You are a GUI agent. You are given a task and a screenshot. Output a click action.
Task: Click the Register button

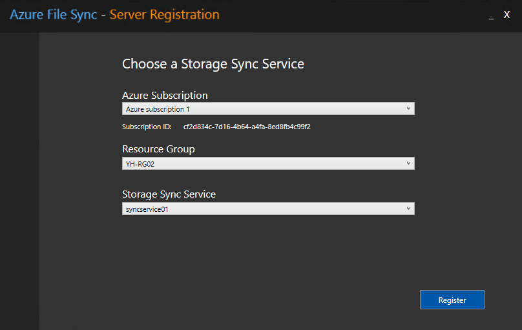tap(452, 300)
